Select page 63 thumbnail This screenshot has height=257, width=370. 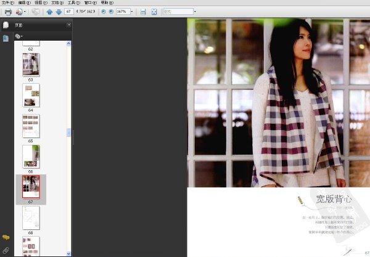tap(31, 65)
